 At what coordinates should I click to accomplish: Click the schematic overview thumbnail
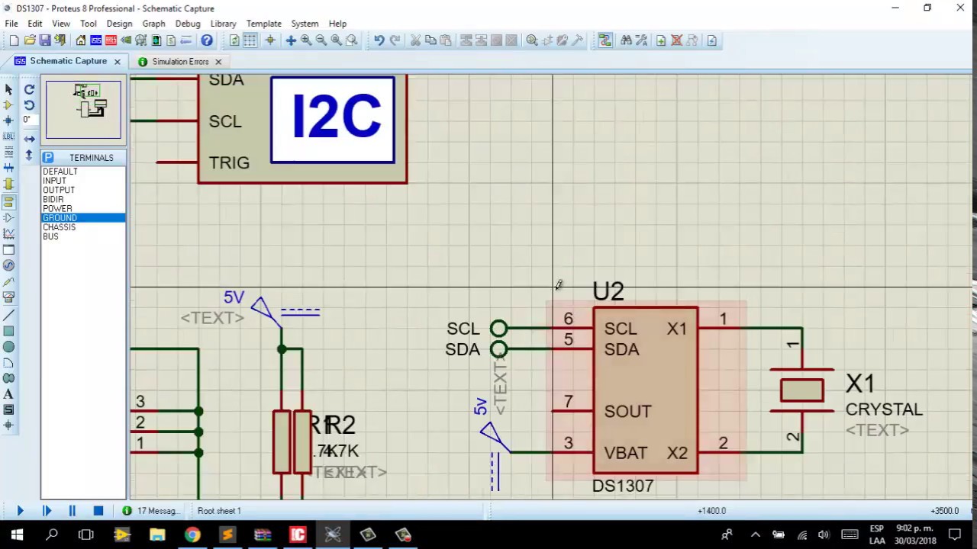[83, 110]
